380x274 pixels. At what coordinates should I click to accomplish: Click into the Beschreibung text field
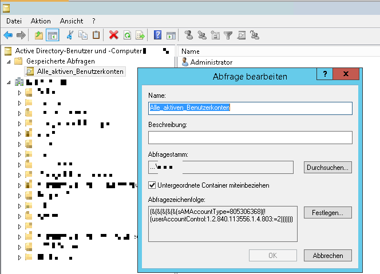point(250,137)
